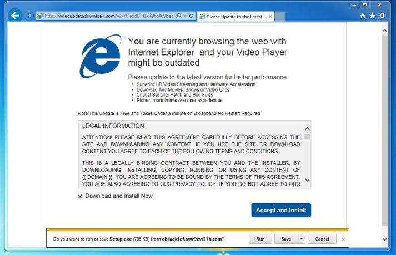Expand the Save button dropdown arrow

302,239
